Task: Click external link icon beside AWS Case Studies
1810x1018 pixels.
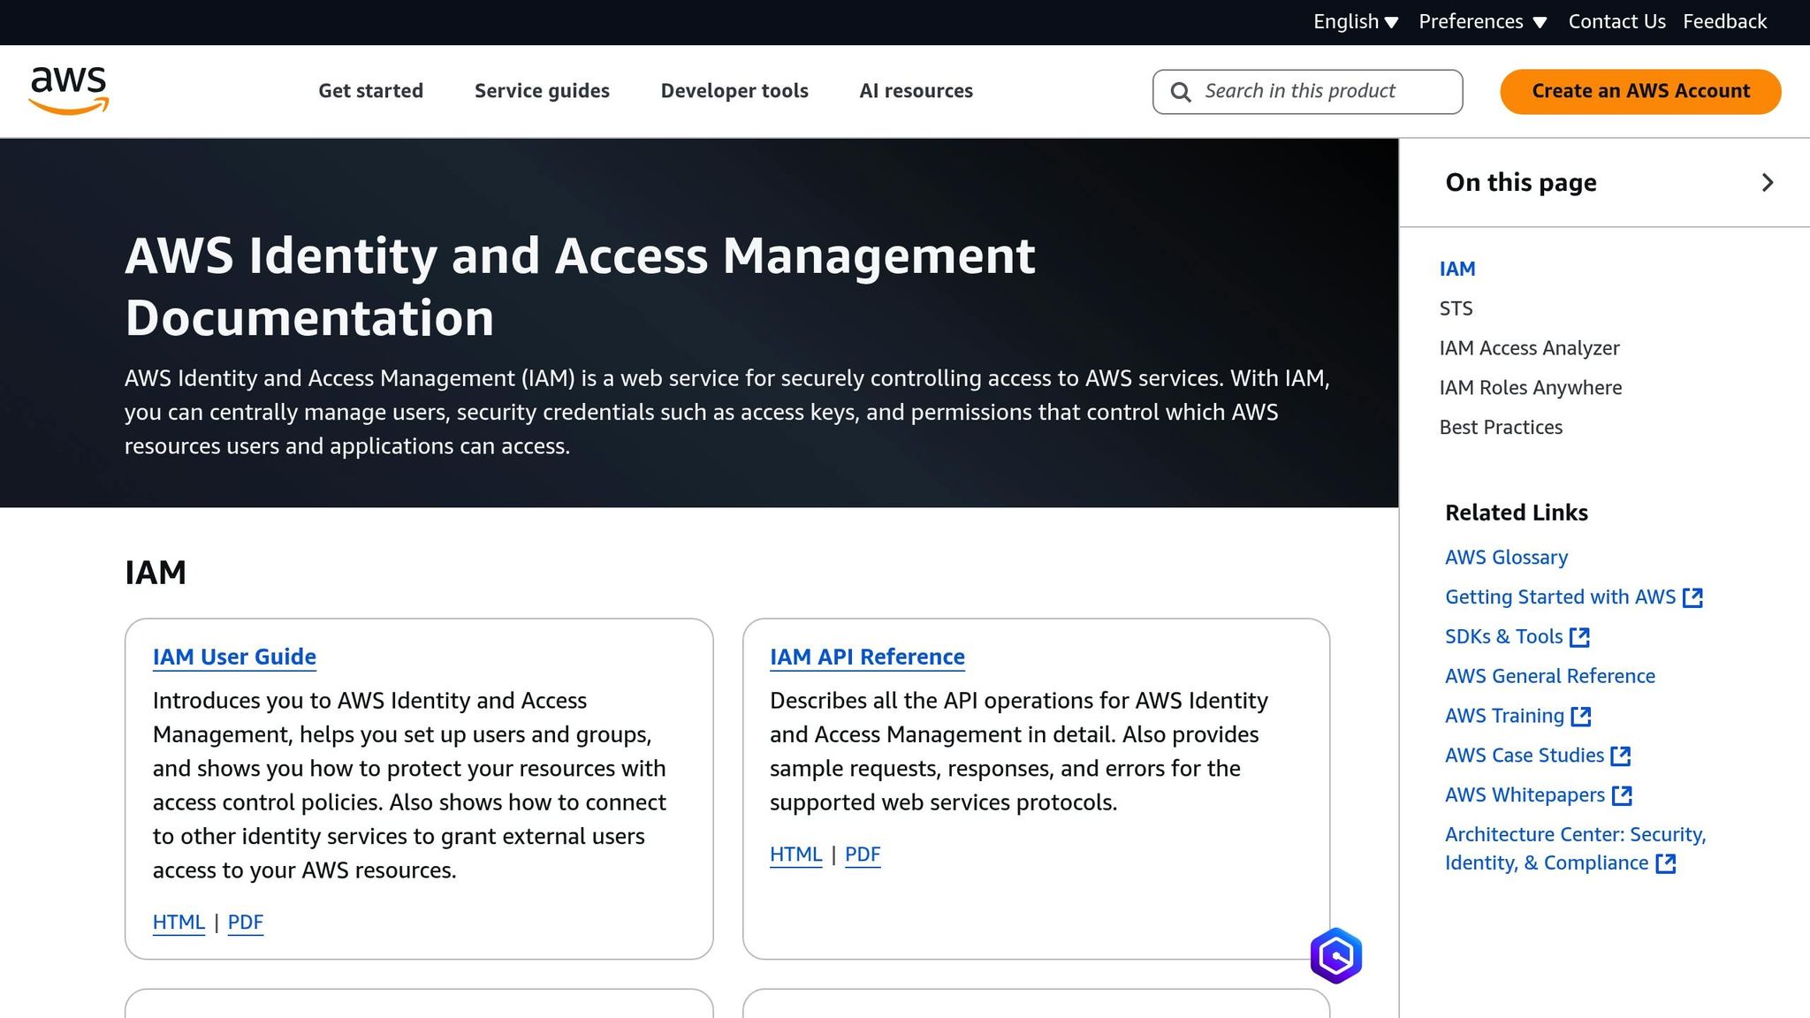Action: pos(1621,756)
